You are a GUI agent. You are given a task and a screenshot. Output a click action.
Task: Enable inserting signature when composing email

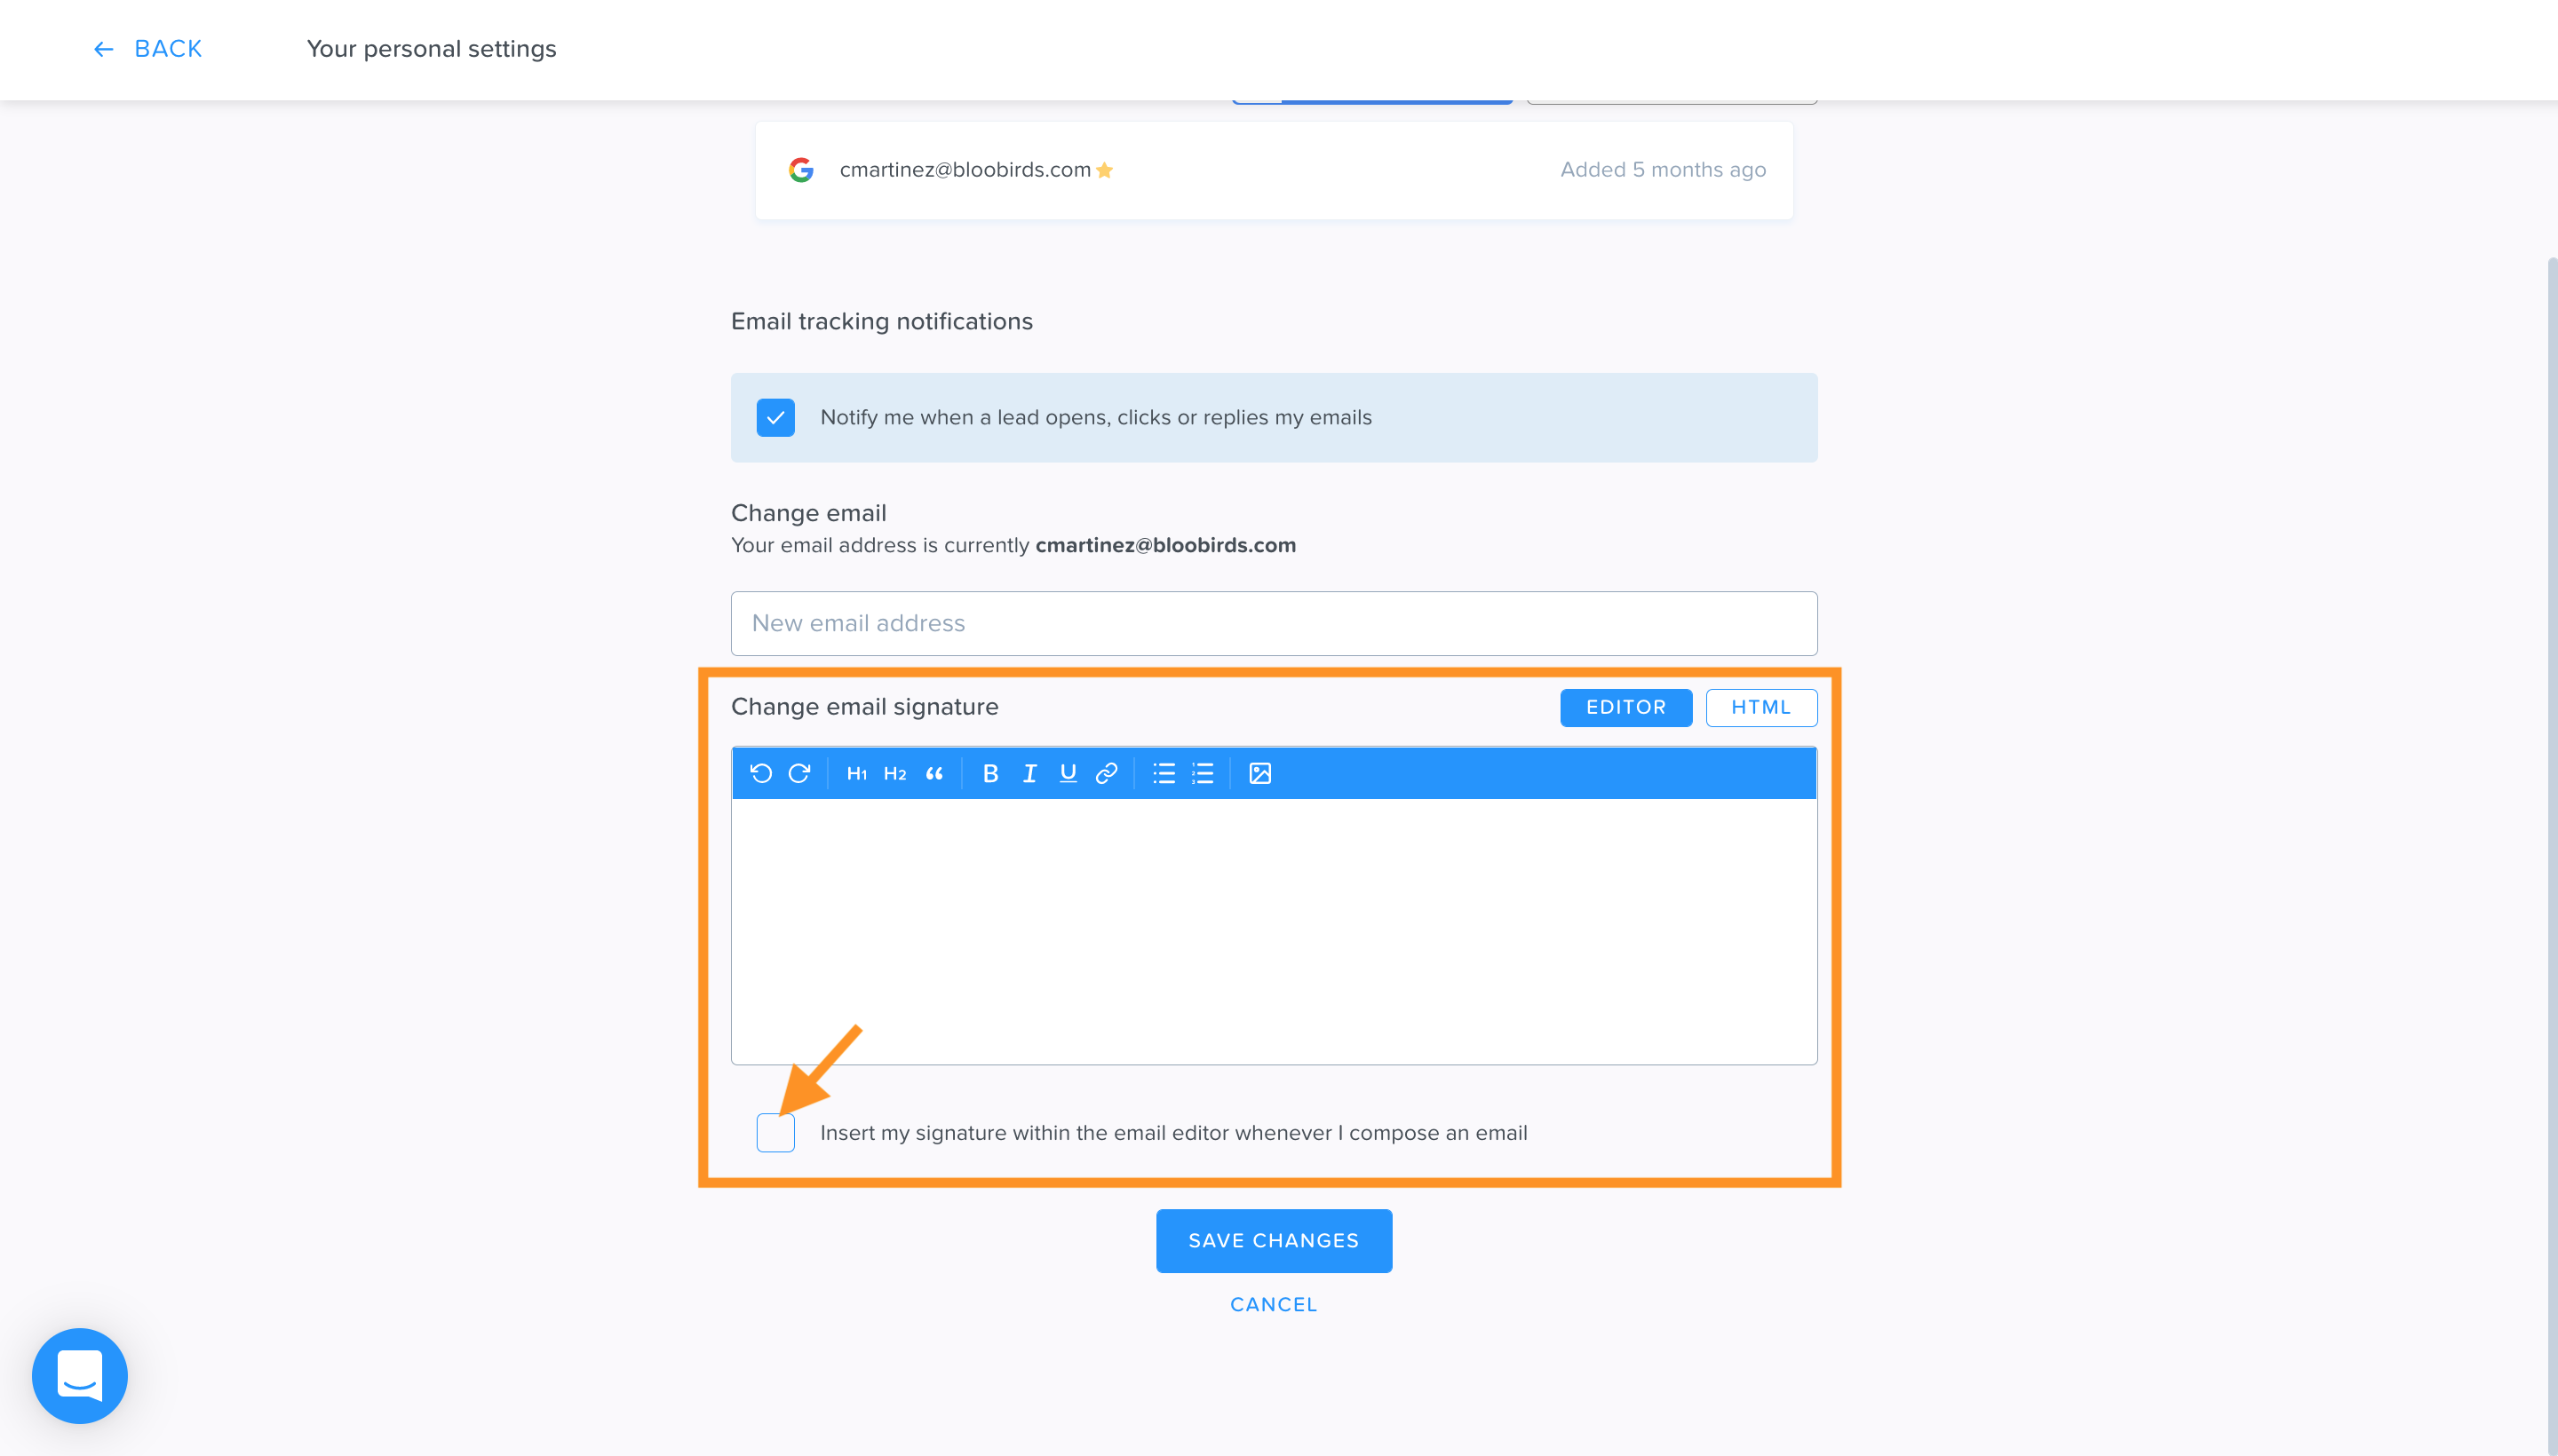(775, 1132)
